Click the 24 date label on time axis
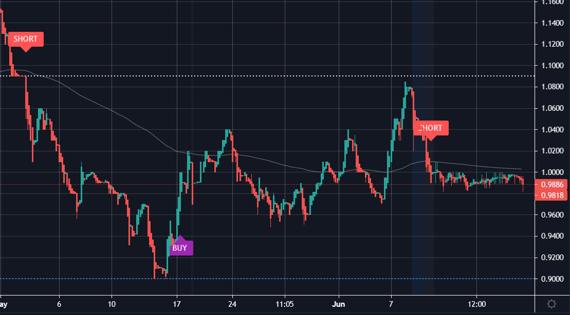Image resolution: width=570 pixels, height=315 pixels. tap(233, 303)
